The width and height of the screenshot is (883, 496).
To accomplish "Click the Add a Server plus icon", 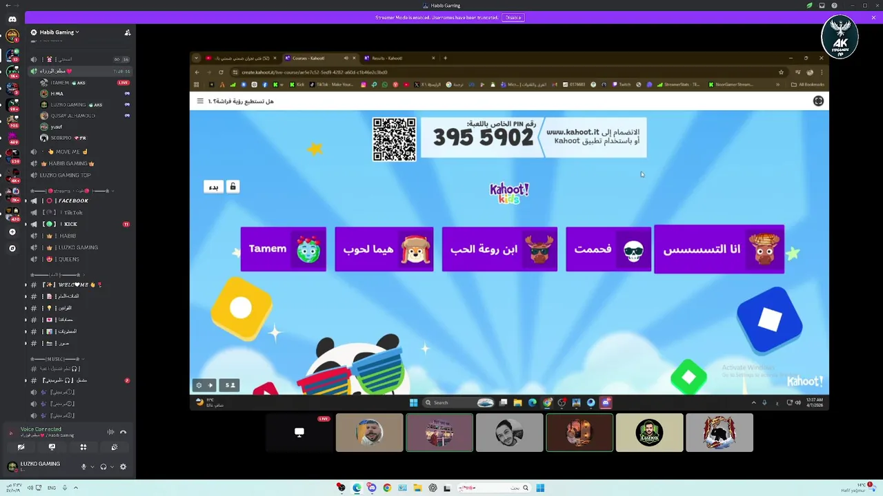I will pos(12,232).
